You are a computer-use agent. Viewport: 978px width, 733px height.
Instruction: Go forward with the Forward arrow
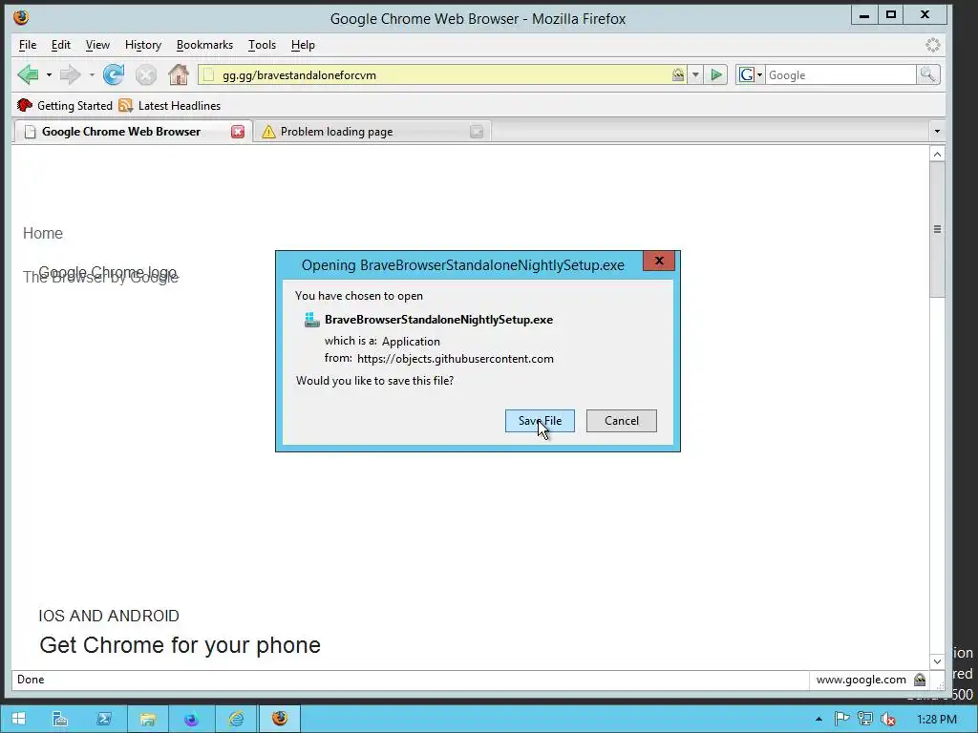pos(70,74)
